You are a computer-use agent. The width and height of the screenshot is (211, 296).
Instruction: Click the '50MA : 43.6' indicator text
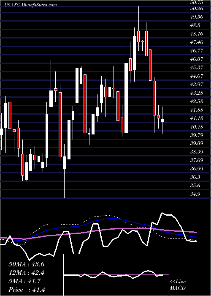tap(26, 264)
